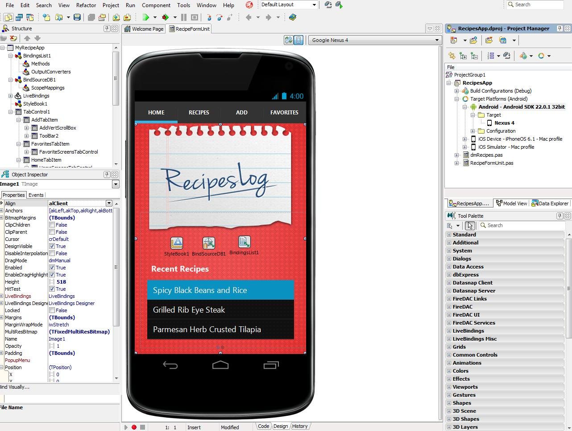Switch to the Code view tab
This screenshot has width=572, height=431.
point(263,426)
